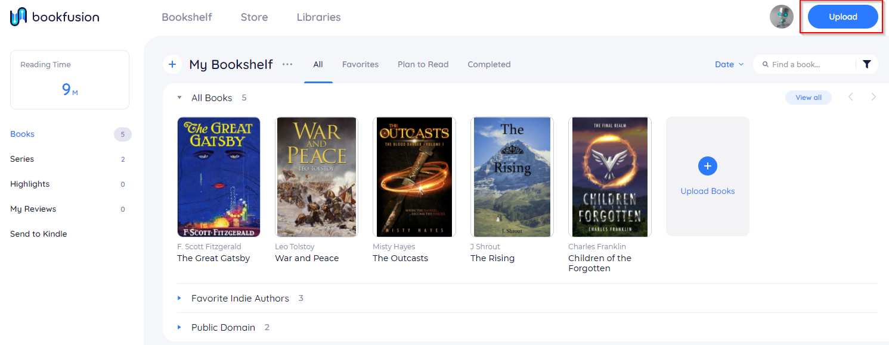
Task: Open Books in the sidebar
Action: tap(22, 134)
